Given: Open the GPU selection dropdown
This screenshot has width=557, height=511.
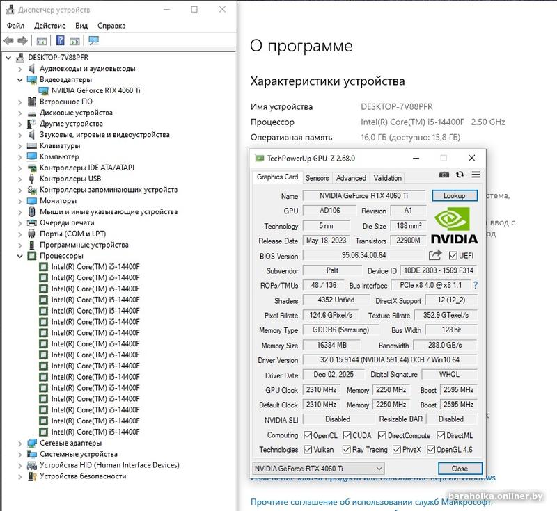Looking at the screenshot, I should pos(318,469).
